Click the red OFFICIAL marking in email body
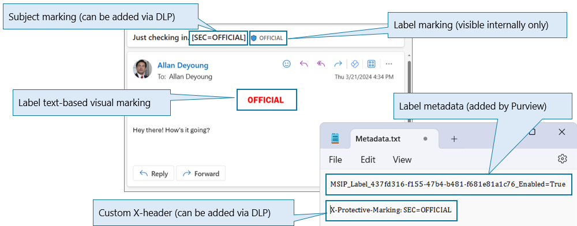 pos(265,100)
